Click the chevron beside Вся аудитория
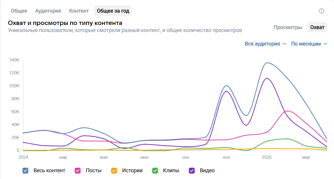The image size is (334, 179). (x=284, y=44)
